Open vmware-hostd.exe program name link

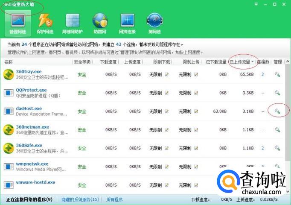(x=35, y=182)
